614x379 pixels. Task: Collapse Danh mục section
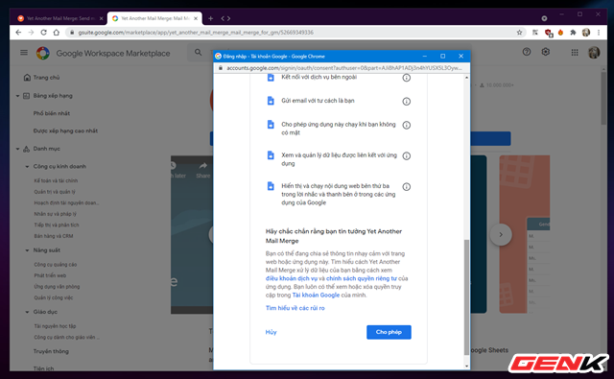(x=17, y=149)
